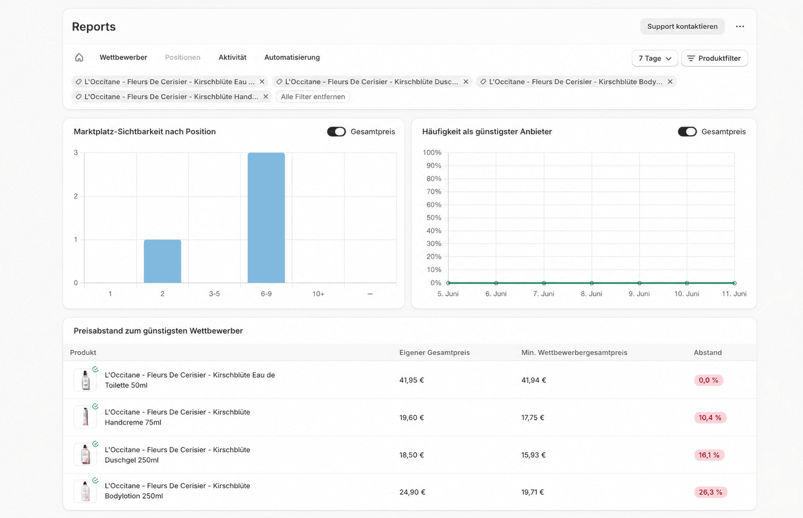Click the blue bar for position 2
This screenshot has height=518, width=803.
pyautogui.click(x=162, y=261)
